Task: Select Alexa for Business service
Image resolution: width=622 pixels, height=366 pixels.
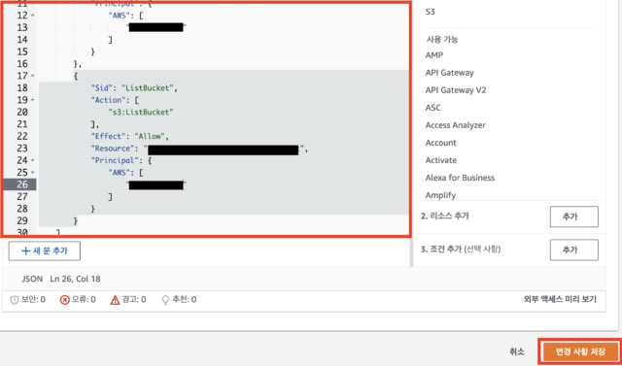Action: coord(460,178)
